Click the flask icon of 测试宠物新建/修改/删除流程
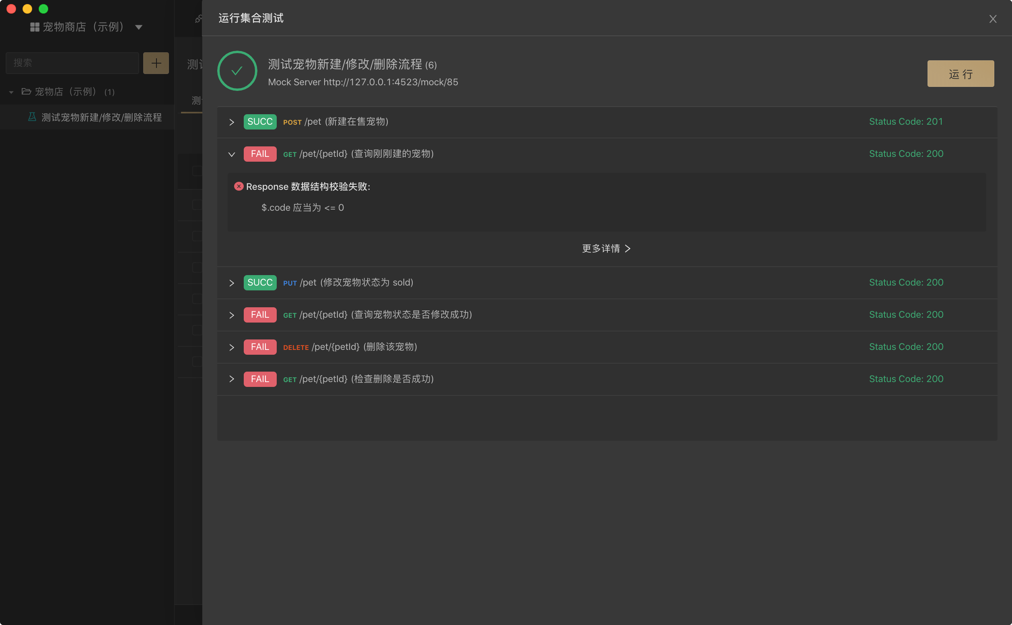Viewport: 1012px width, 625px height. [32, 117]
